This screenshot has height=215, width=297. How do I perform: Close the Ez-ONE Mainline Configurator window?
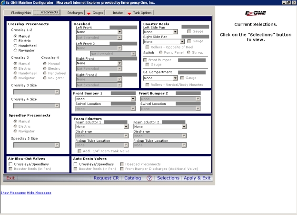[293, 2]
